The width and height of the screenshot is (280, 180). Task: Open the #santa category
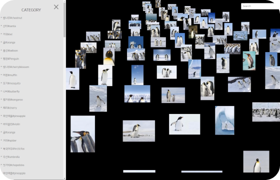pyautogui.click(x=9, y=26)
